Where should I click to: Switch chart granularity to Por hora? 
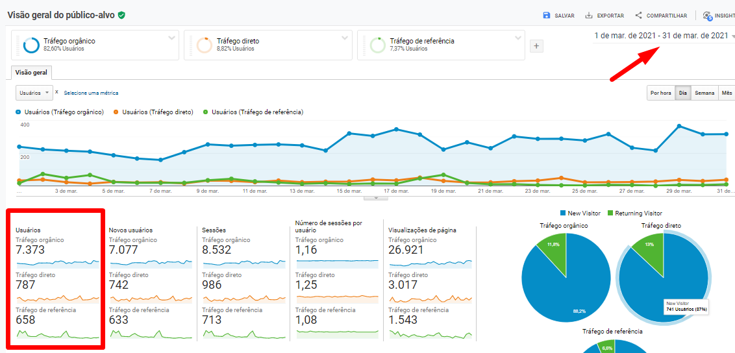tap(660, 93)
